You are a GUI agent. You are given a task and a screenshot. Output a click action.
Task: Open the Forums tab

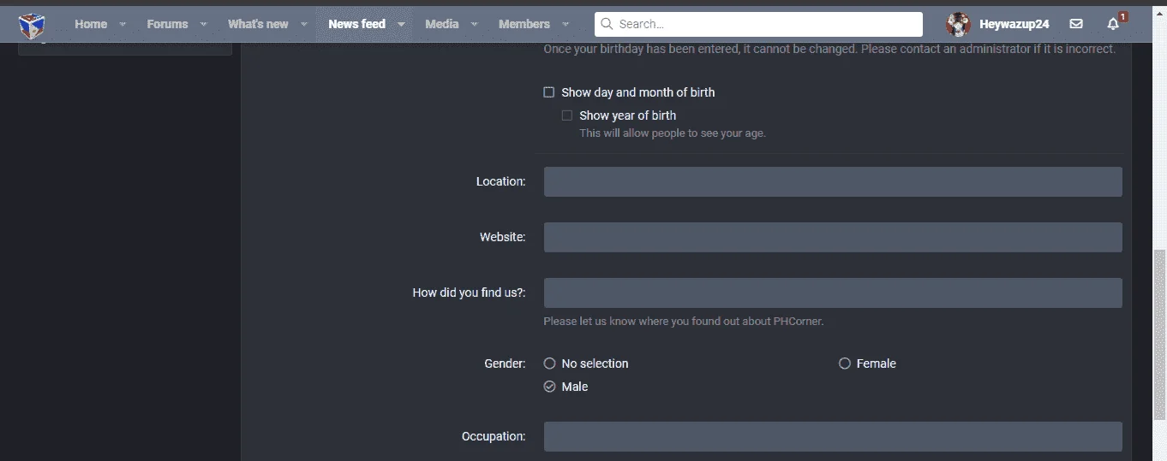(x=167, y=24)
